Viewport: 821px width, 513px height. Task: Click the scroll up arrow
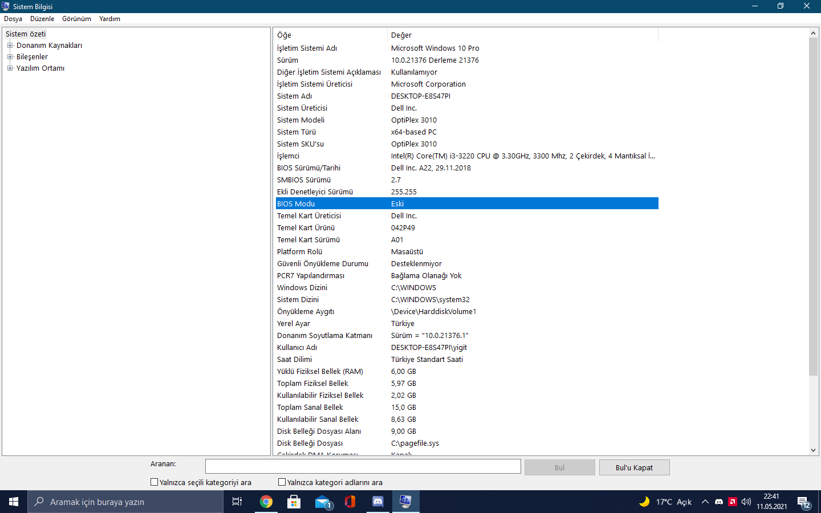[814, 33]
